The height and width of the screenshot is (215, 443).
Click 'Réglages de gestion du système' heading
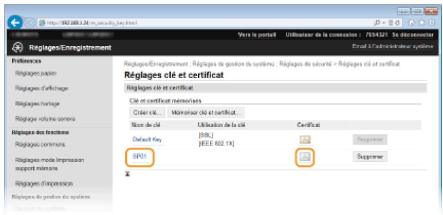point(51,197)
